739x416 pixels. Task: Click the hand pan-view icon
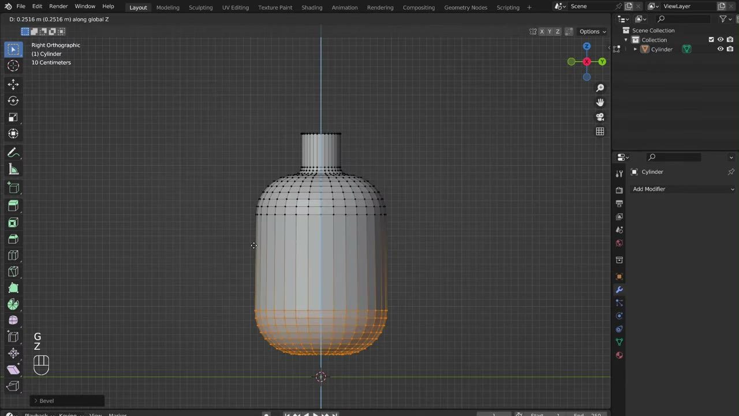pyautogui.click(x=600, y=102)
